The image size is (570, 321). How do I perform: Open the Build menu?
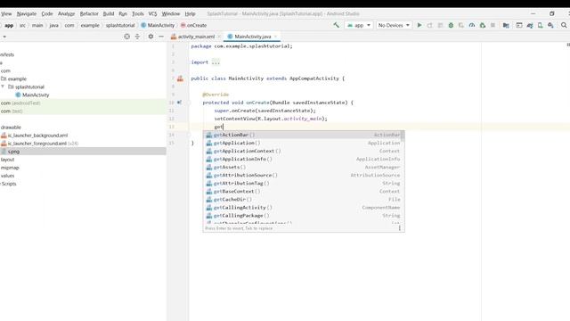tap(109, 13)
